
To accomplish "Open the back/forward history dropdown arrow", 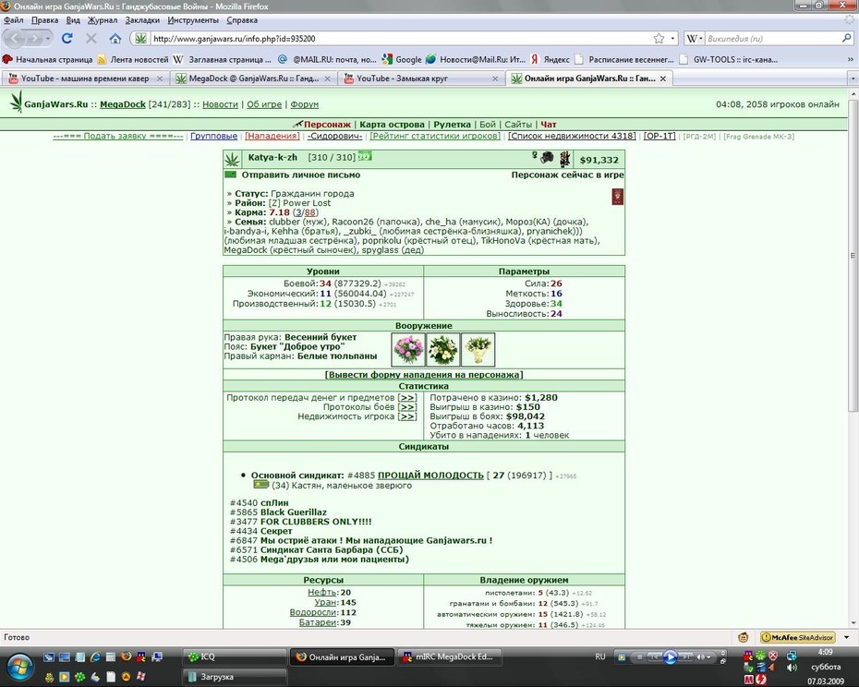I will point(48,39).
